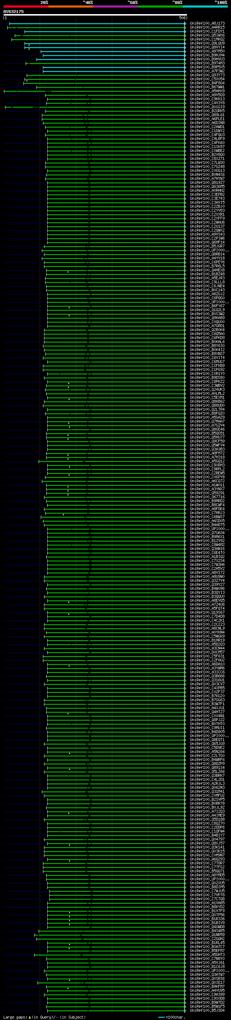Select the UniRef100_C7T8R7 label
This screenshot has width=231, height=1020.
207,863
